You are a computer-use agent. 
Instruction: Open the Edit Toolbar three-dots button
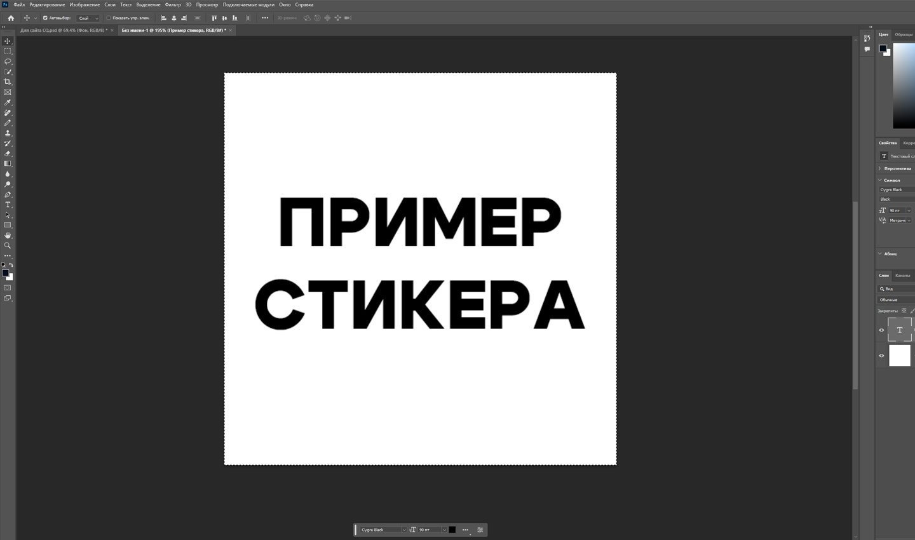(8, 255)
